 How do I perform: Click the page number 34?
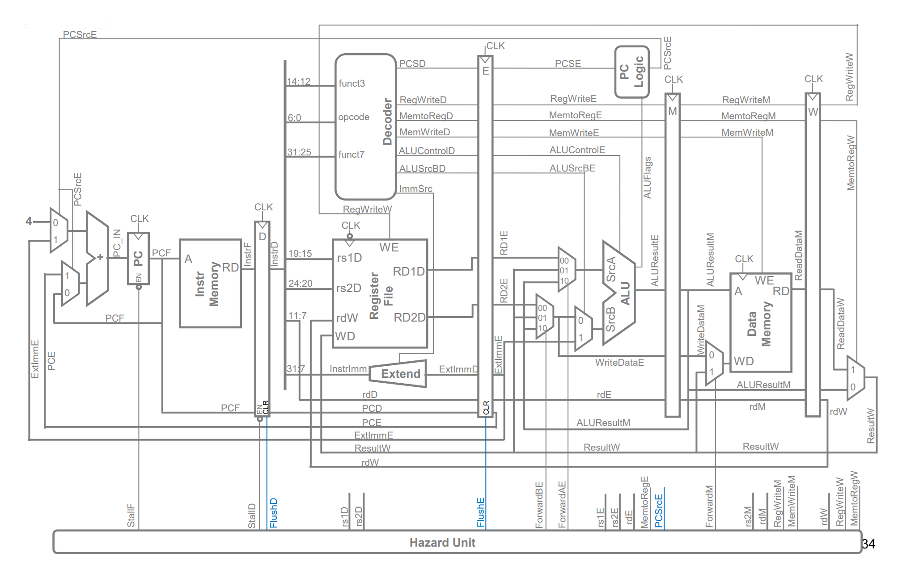[868, 544]
